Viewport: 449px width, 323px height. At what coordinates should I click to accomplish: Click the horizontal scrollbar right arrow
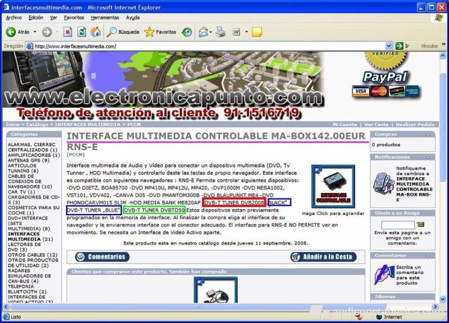[x=436, y=307]
